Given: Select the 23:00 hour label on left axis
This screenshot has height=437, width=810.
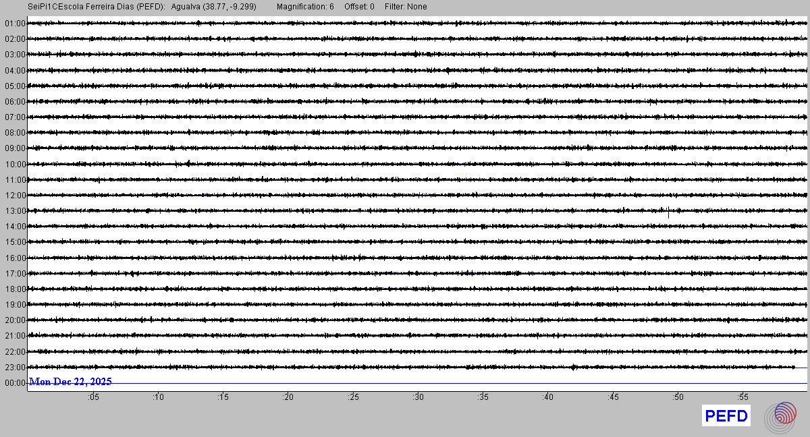Looking at the screenshot, I should (14, 368).
